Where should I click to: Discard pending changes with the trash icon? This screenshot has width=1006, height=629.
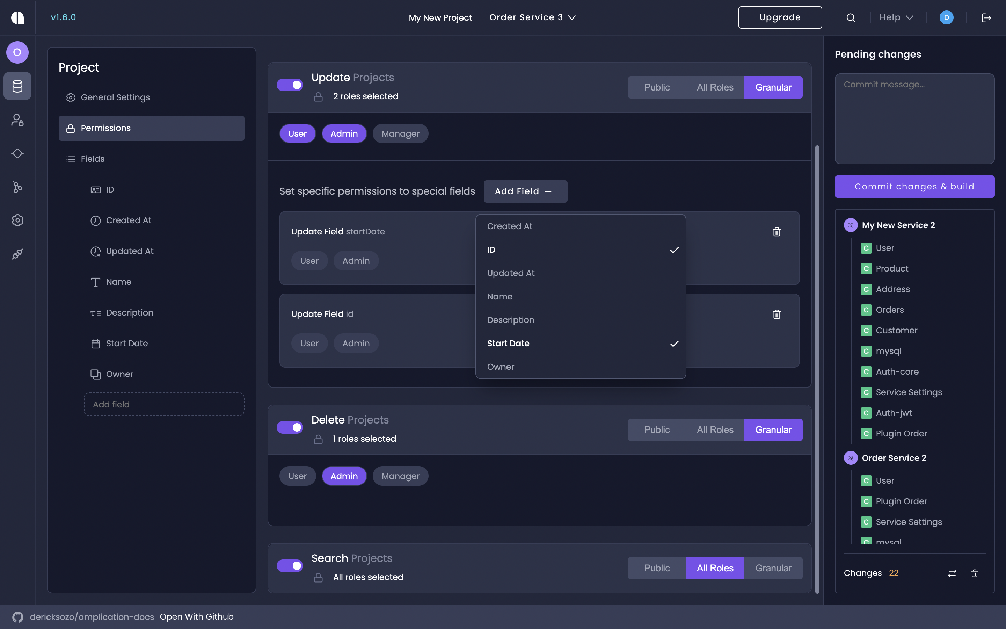pos(975,573)
